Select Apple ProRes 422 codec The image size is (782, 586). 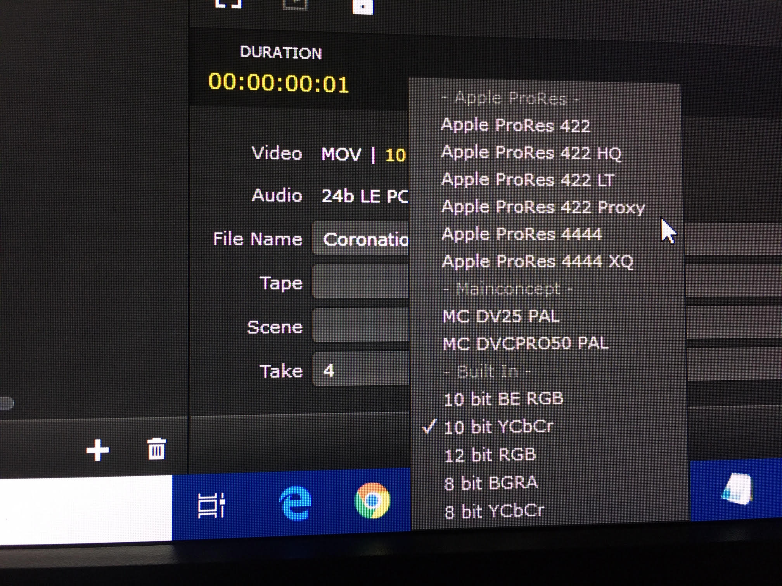(516, 125)
